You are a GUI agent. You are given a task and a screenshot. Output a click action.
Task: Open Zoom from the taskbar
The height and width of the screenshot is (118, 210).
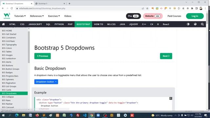click(x=98, y=115)
